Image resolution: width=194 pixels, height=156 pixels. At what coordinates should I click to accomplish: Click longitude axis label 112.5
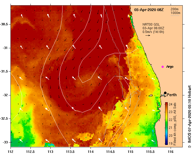coord(30,152)
